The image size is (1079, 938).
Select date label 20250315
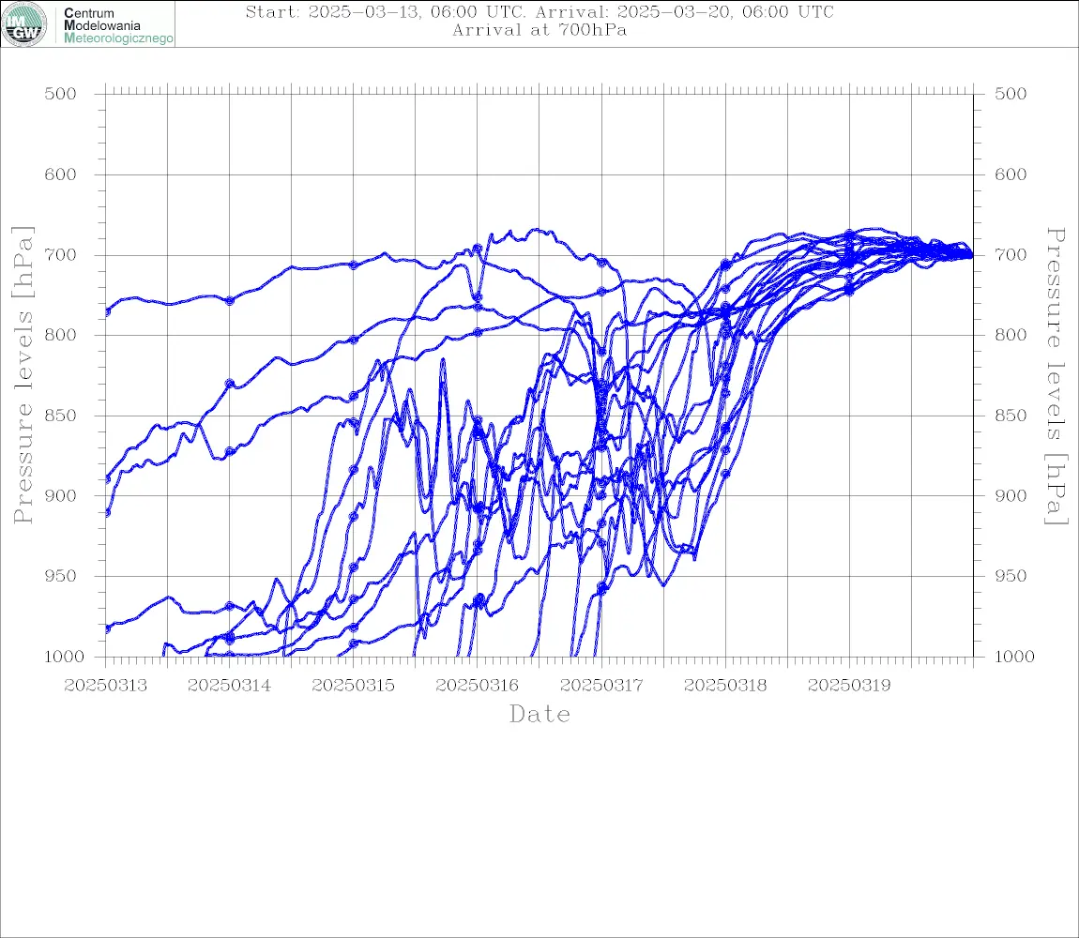(x=353, y=686)
